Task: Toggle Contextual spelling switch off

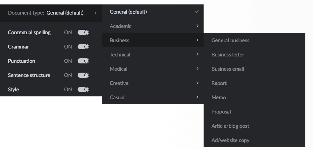Action: click(83, 32)
